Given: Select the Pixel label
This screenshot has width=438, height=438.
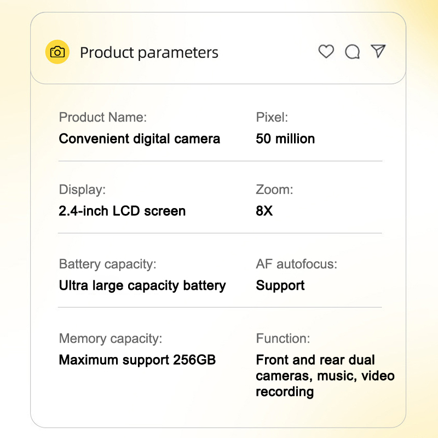Looking at the screenshot, I should [272, 117].
